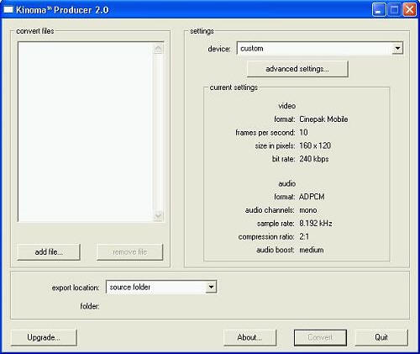Click the file list scroll up arrow
This screenshot has width=420, height=354.
(158, 49)
